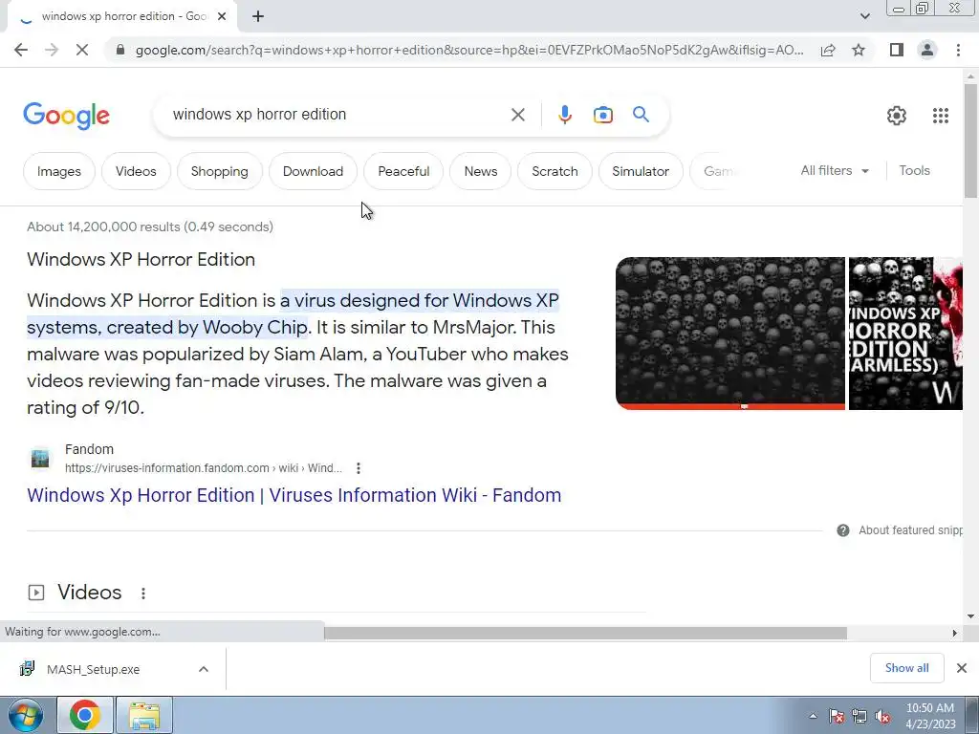
Task: Open the Fandom wiki result link
Action: click(294, 495)
